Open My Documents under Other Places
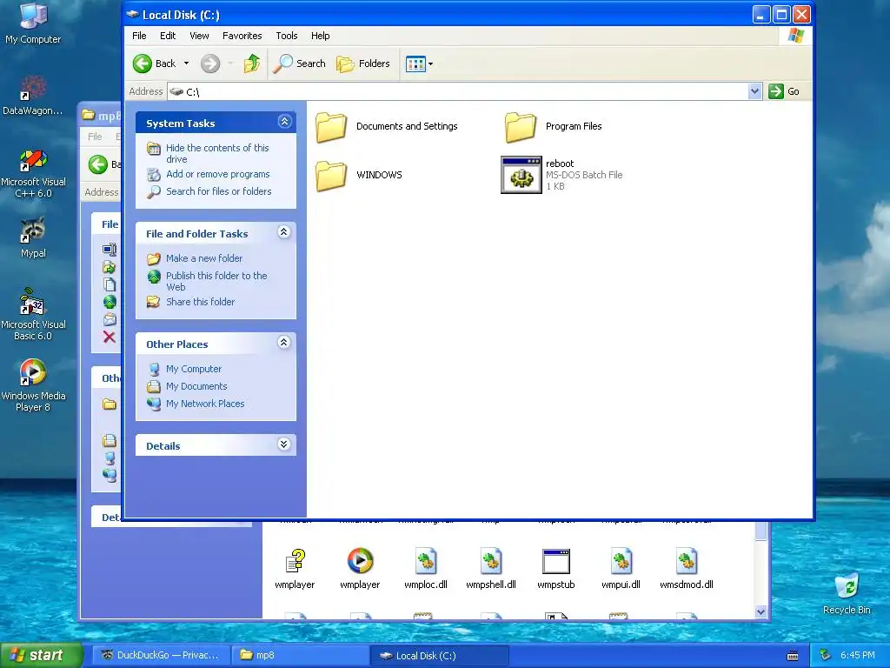 point(196,386)
